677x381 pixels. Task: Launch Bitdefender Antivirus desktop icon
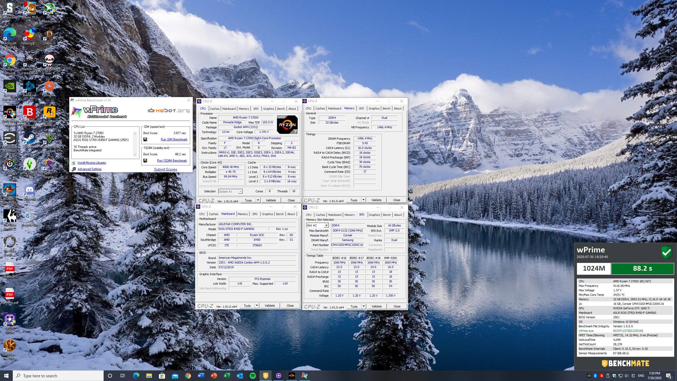coord(29,116)
